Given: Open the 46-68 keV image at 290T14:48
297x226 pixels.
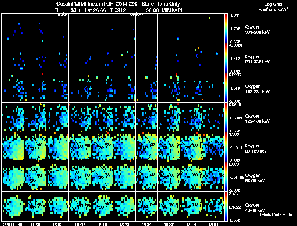Looking at the screenshot, I should tap(13, 207).
